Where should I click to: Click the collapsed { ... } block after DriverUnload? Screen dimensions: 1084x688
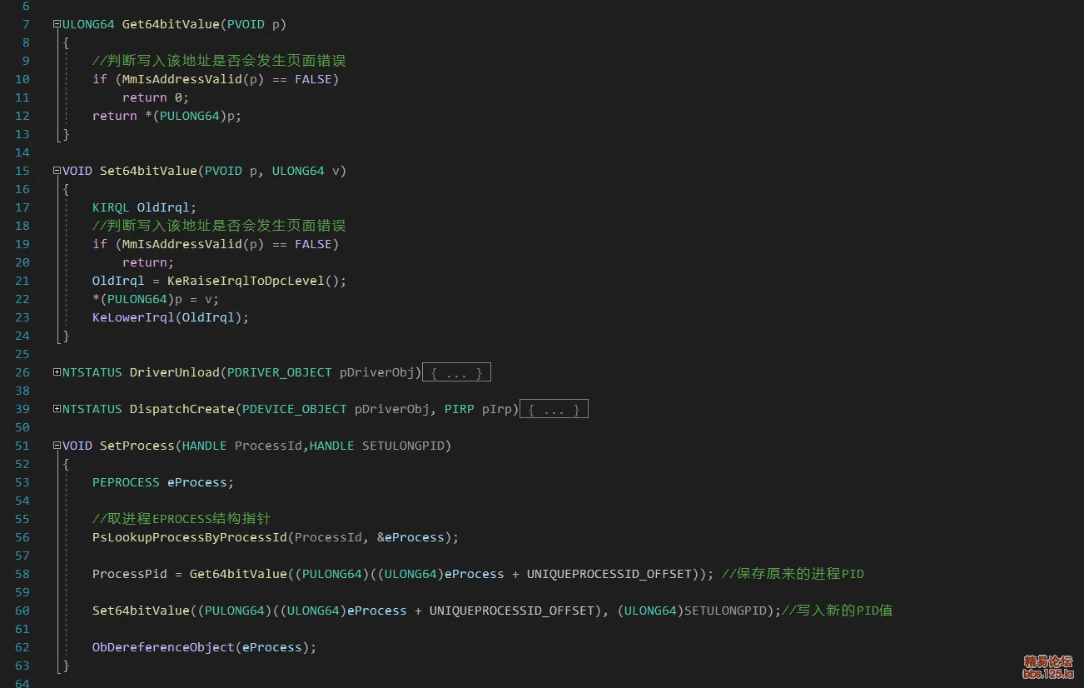[x=456, y=373]
